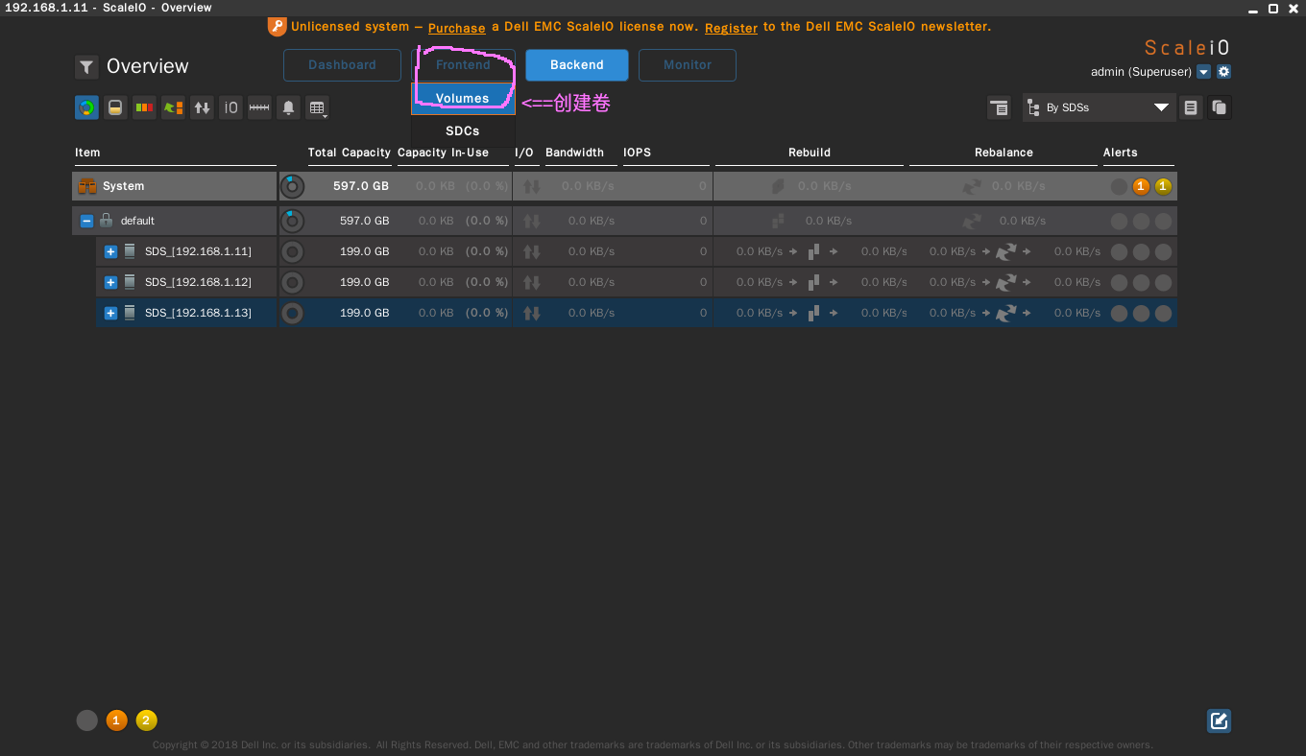This screenshot has width=1306, height=756.
Task: Click the default row capacity donut gauge
Action: [x=292, y=221]
